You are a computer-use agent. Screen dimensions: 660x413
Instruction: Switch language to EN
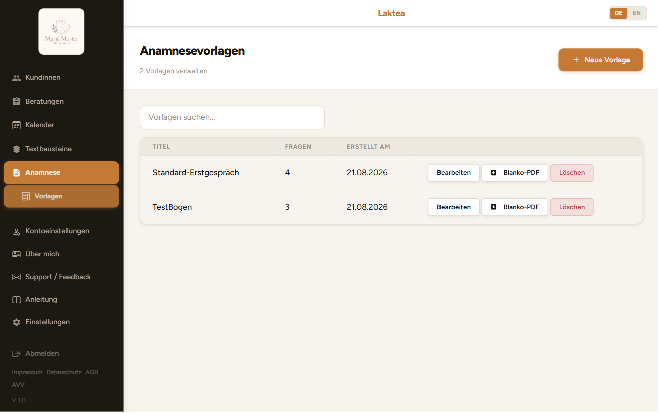click(x=637, y=13)
